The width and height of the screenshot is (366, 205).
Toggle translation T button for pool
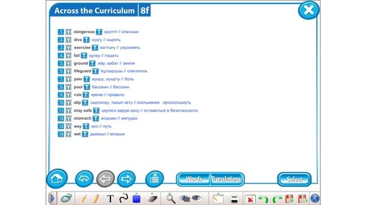point(87,87)
